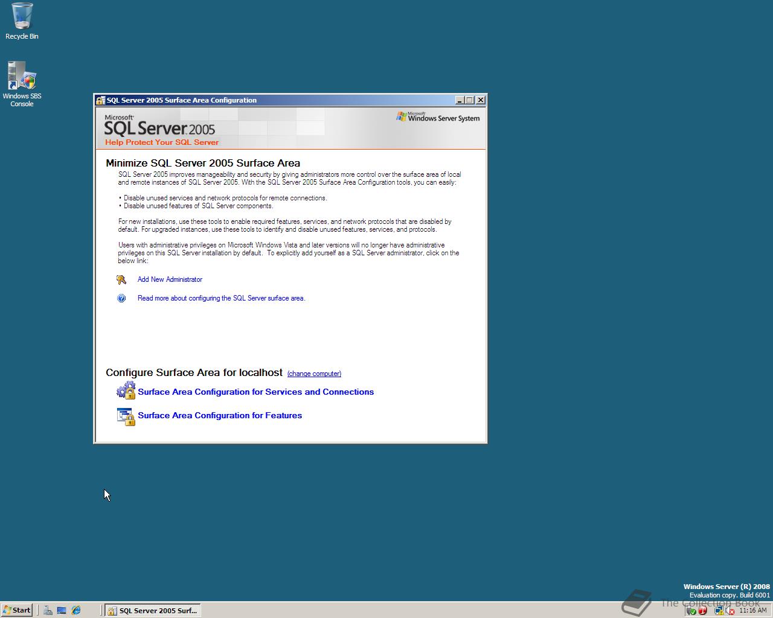Read more about configuring the SQL Server surface area
The width and height of the screenshot is (773, 618).
[221, 298]
